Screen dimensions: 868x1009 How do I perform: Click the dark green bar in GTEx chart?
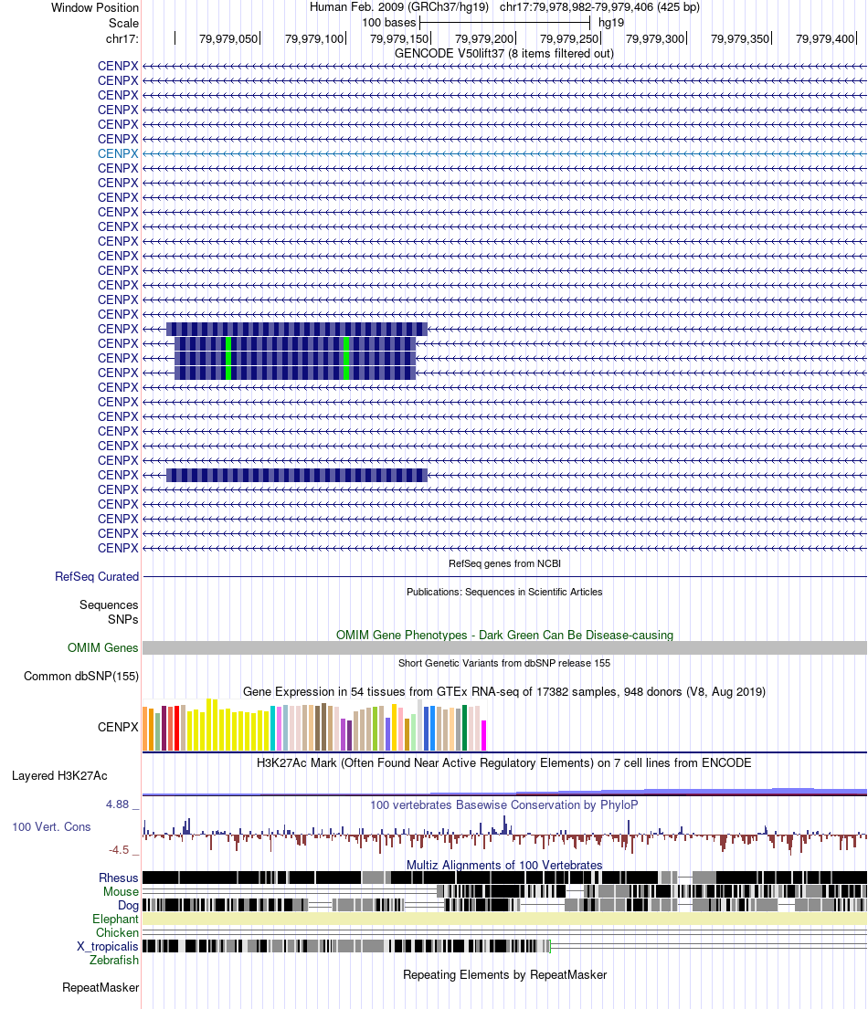click(465, 728)
